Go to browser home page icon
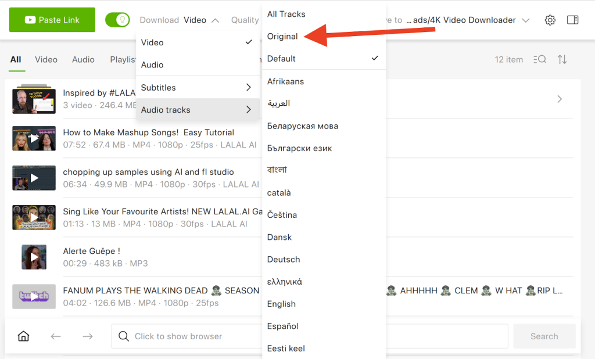The image size is (595, 359). point(23,336)
